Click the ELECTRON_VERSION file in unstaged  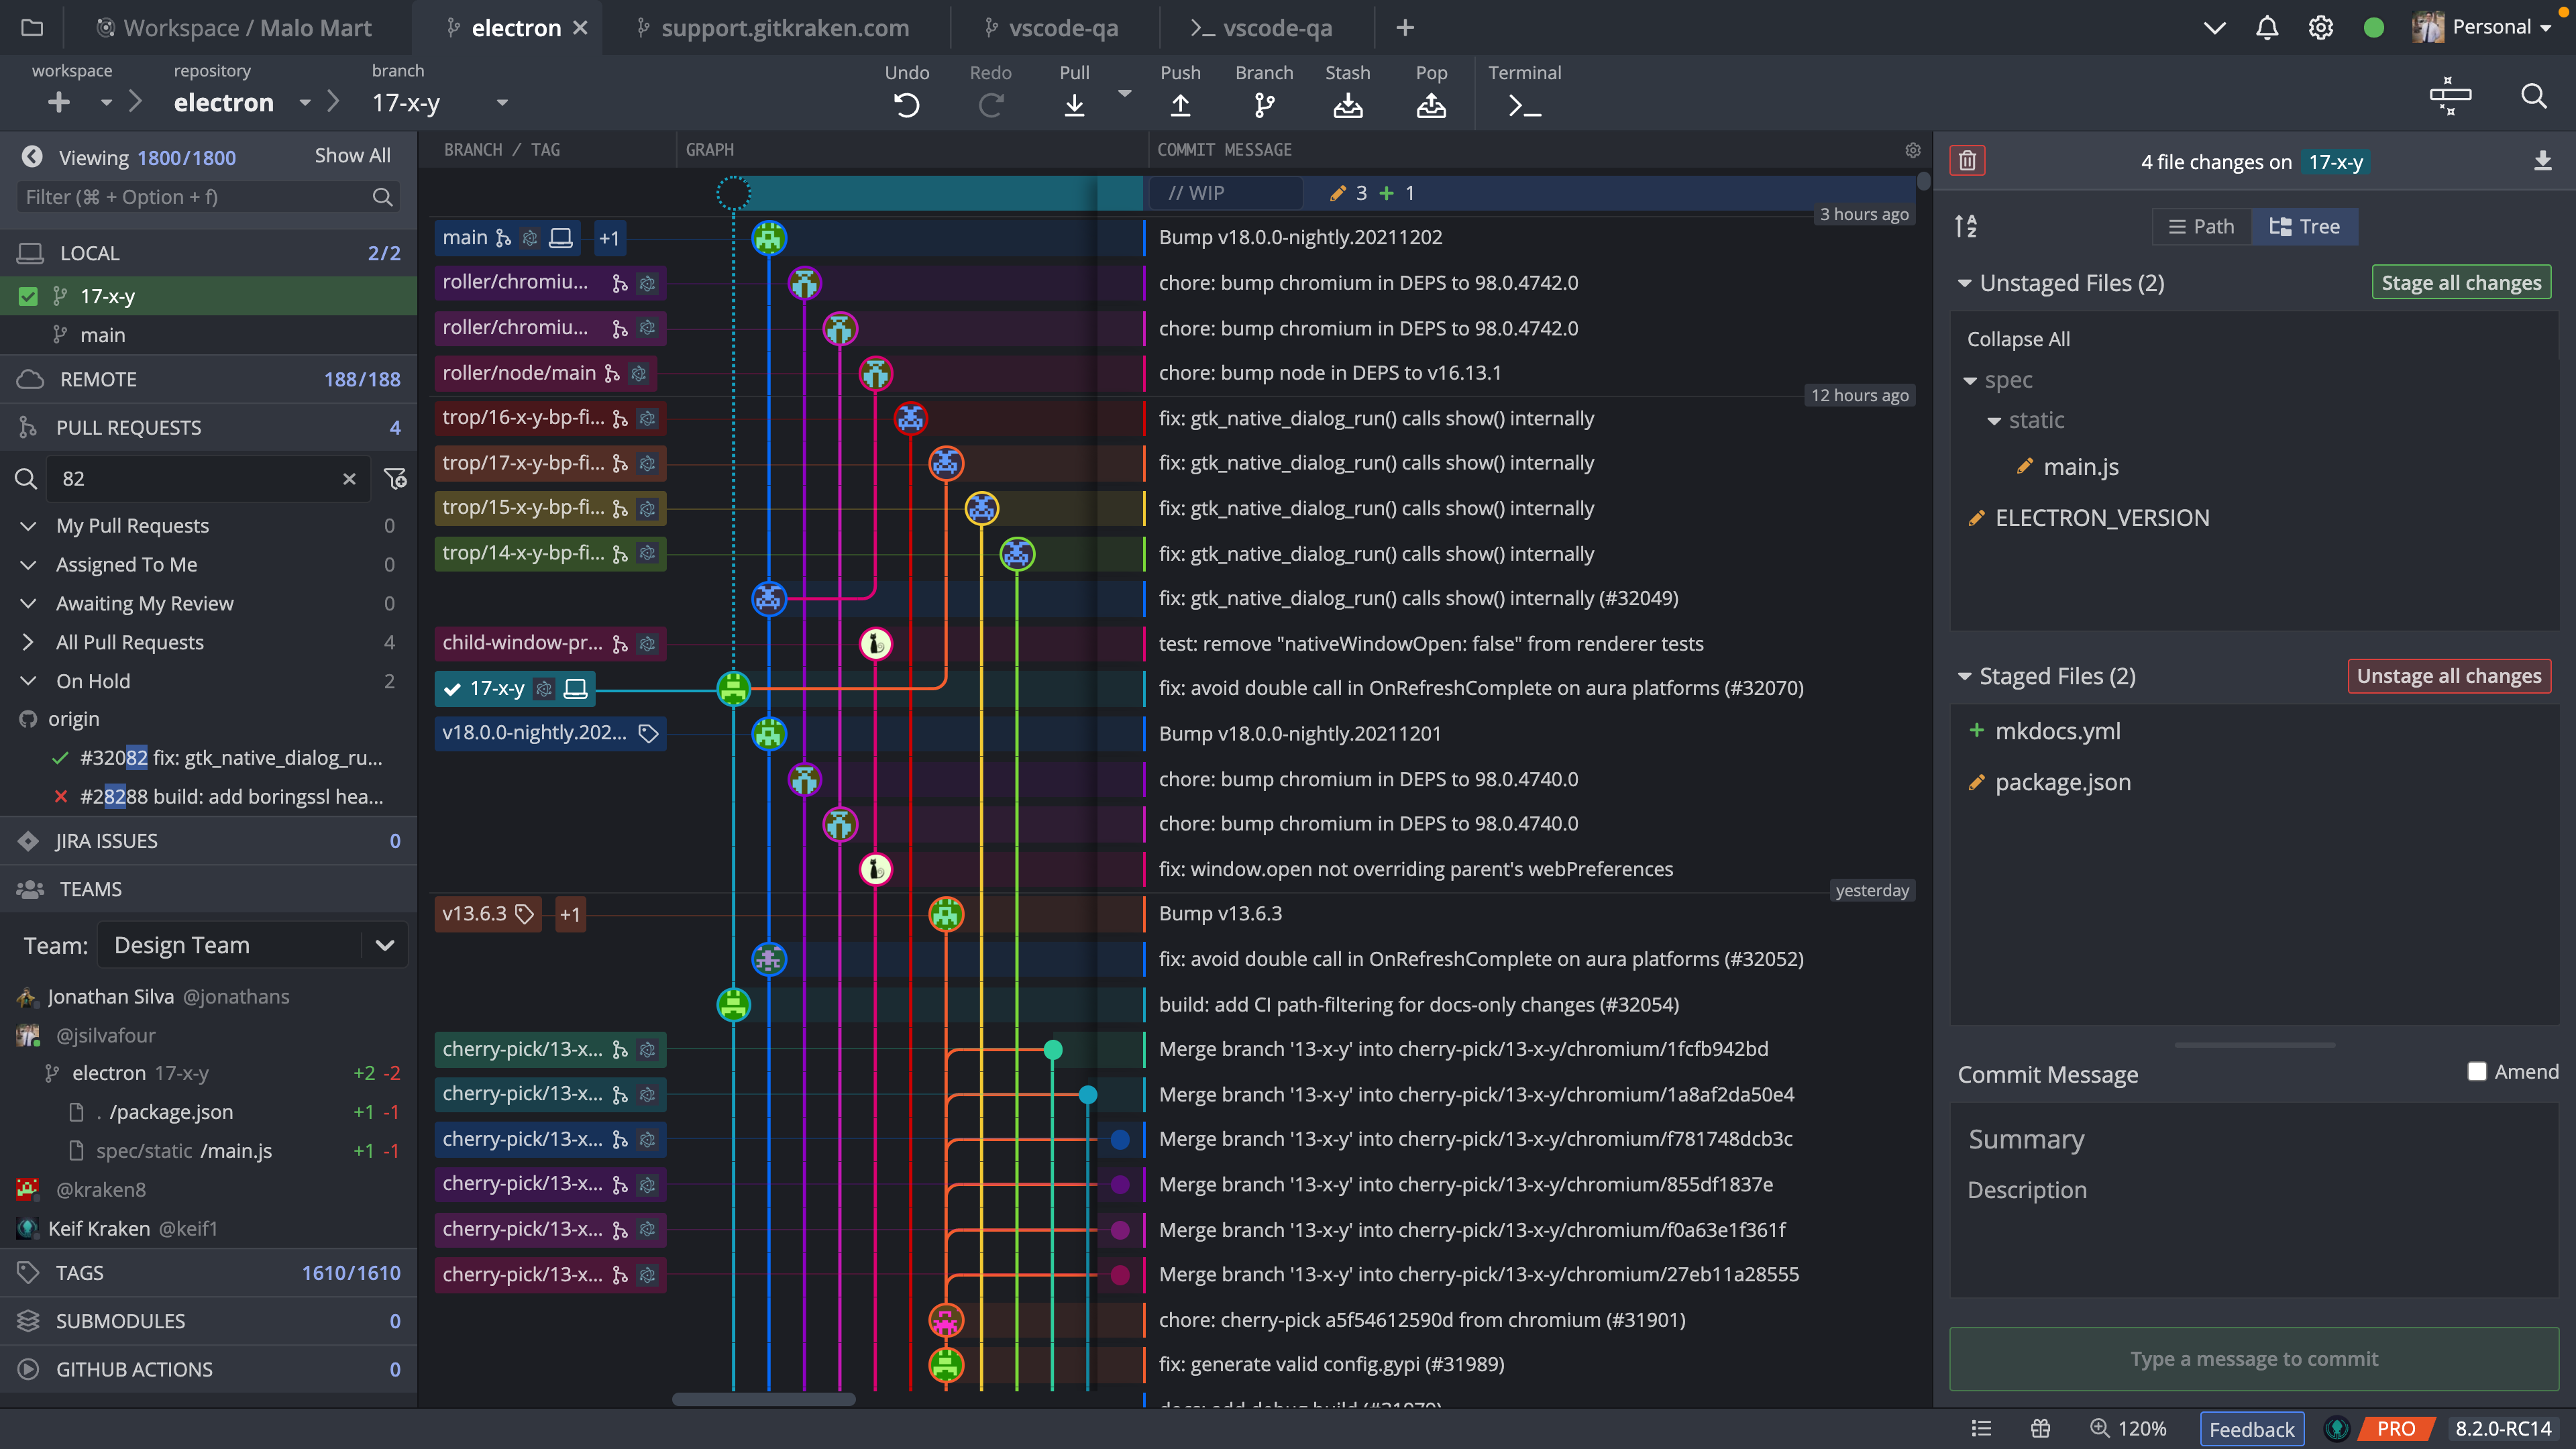[x=2104, y=517]
